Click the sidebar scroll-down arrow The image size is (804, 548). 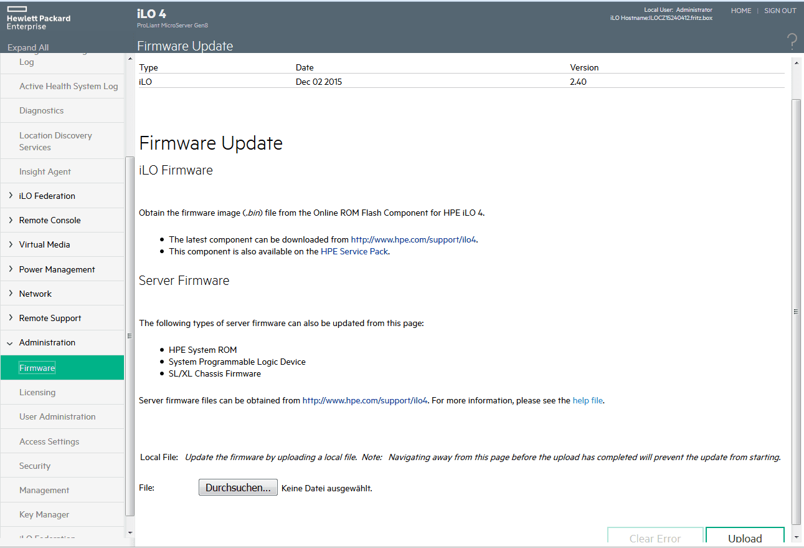[x=130, y=533]
